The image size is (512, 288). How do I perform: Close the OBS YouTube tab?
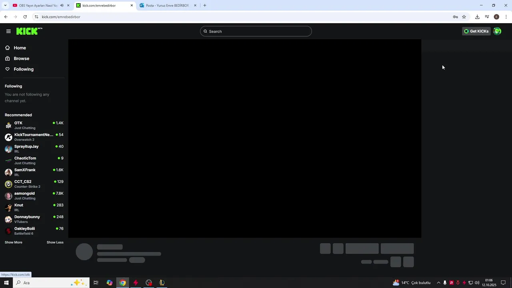pyautogui.click(x=68, y=6)
